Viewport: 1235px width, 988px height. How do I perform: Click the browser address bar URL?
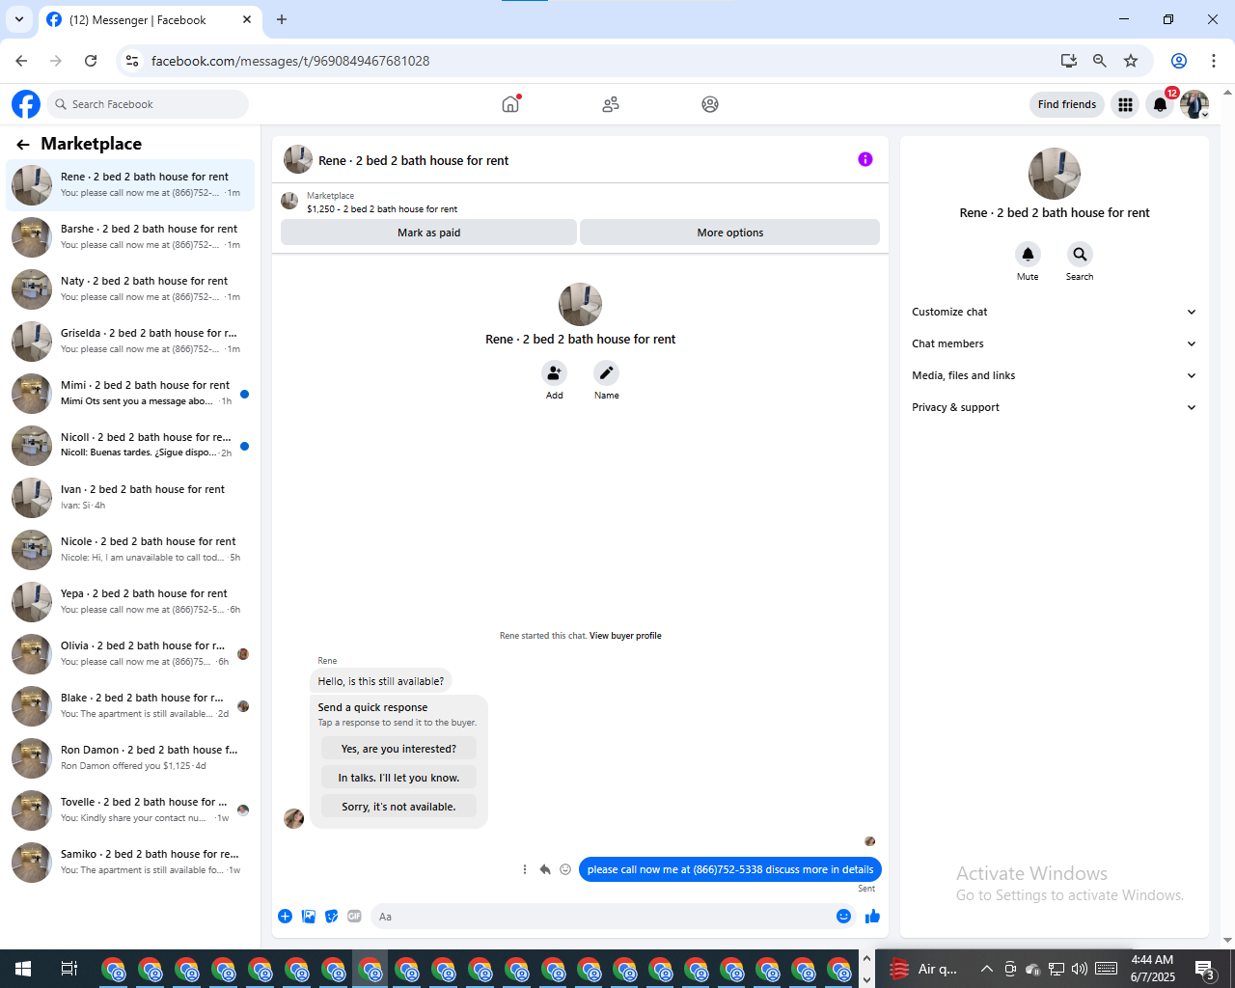[x=290, y=61]
